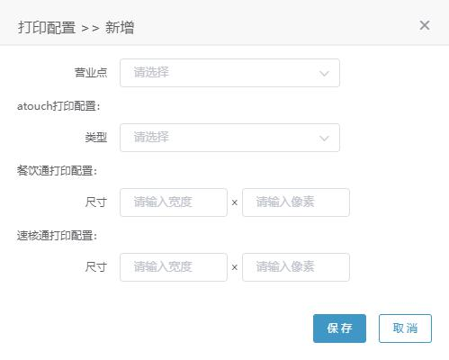
Task: Focus the 餐饮通 请输入像素 pixel field
Action: (x=296, y=202)
